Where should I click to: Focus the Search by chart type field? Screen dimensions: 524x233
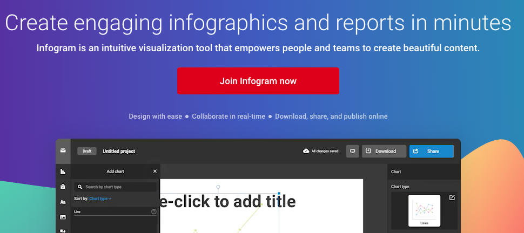pos(115,187)
